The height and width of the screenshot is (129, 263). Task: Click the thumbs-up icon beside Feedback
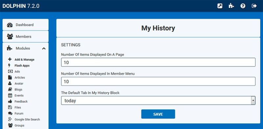(10, 101)
